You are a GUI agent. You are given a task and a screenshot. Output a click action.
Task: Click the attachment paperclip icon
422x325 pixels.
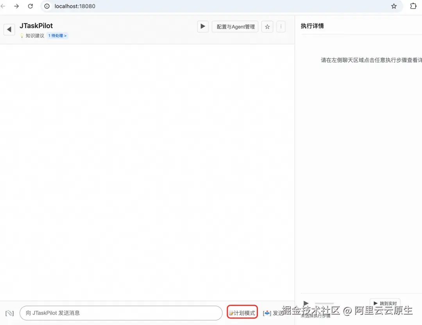tap(9, 313)
